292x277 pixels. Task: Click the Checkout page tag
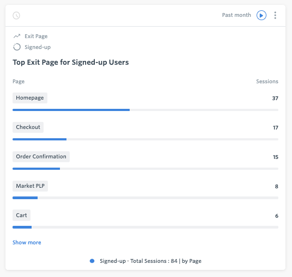tap(28, 127)
